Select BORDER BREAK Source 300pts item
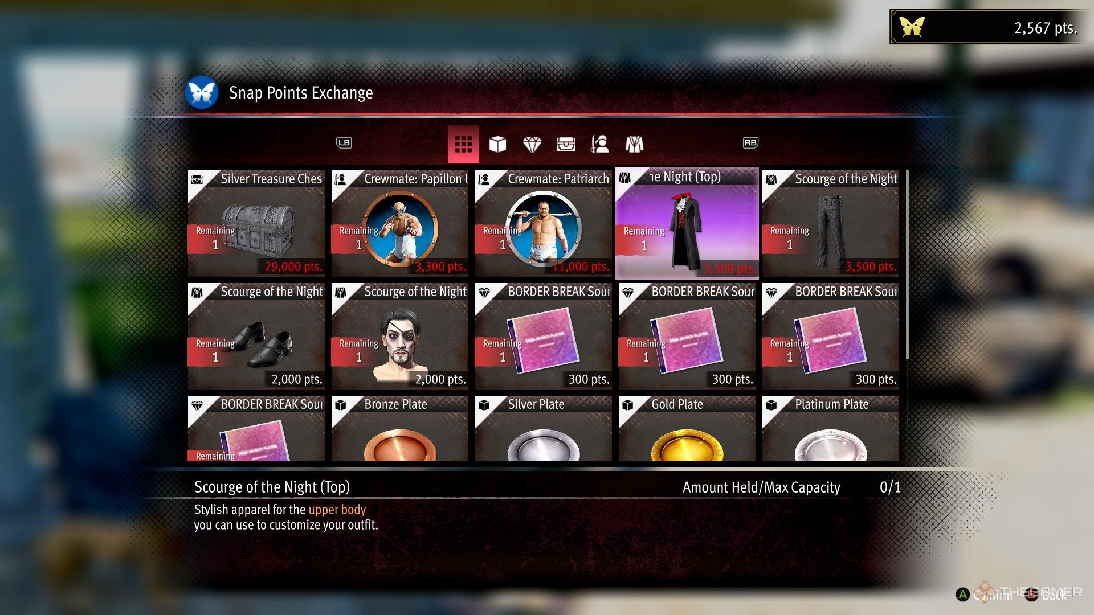Viewport: 1094px width, 615px height. [x=545, y=334]
